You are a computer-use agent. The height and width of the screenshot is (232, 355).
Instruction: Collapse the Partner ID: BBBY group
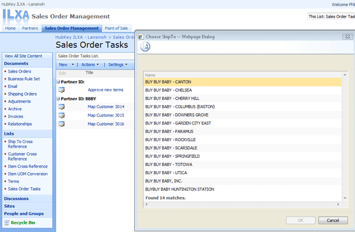pos(58,99)
